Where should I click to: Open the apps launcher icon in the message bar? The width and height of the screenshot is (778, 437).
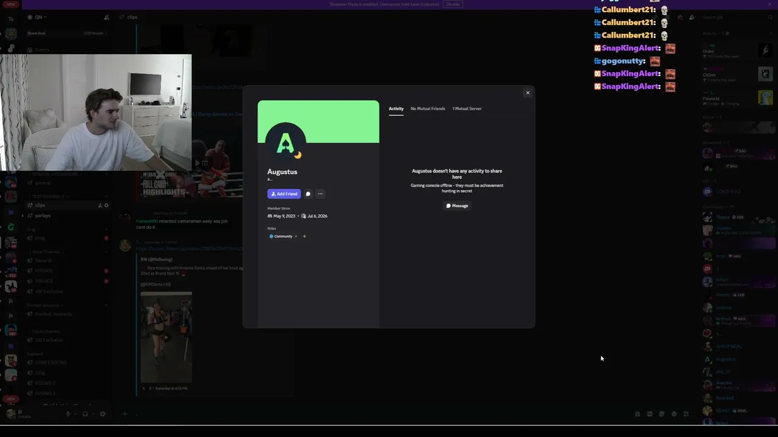(x=686, y=414)
